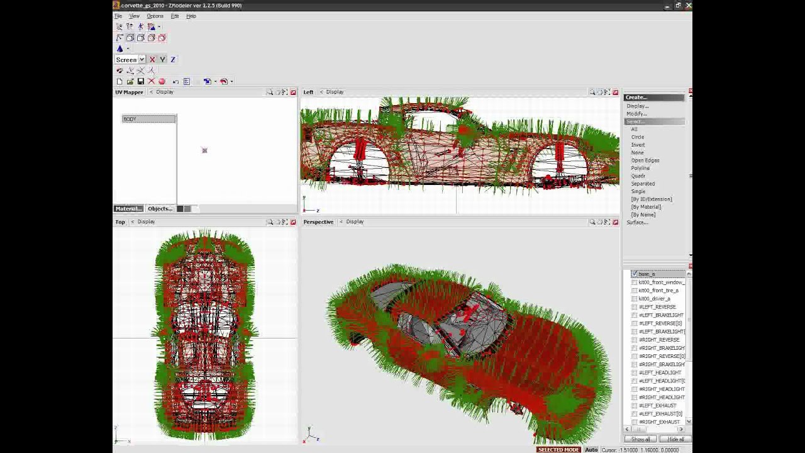Click the zoom magnifier icon in Left view header

tap(592, 92)
